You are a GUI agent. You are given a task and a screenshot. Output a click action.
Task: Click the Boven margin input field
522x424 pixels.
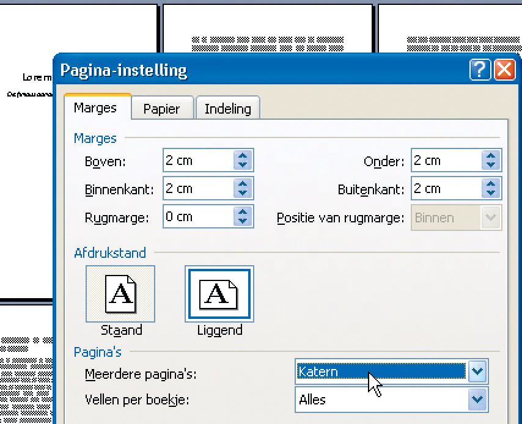(198, 161)
